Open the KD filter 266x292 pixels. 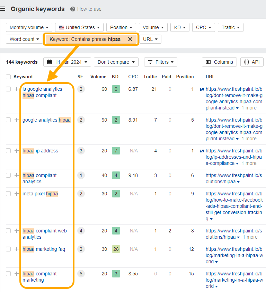[180, 27]
